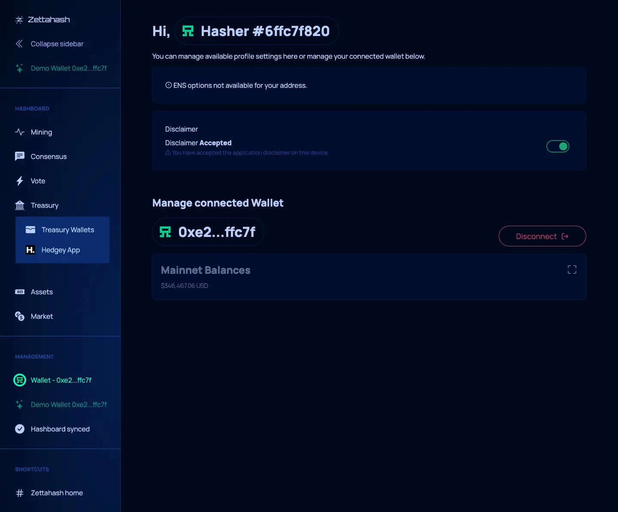Screen dimensions: 618x512
Task: Click the Assets banknote icon
Action: 20,292
